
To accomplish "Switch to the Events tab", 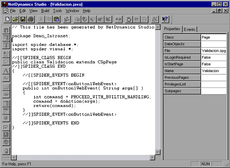I will click(189, 30).
